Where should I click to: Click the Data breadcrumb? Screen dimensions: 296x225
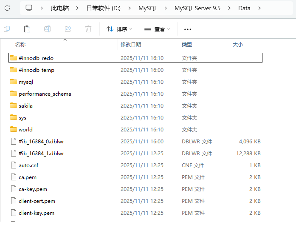click(x=244, y=8)
